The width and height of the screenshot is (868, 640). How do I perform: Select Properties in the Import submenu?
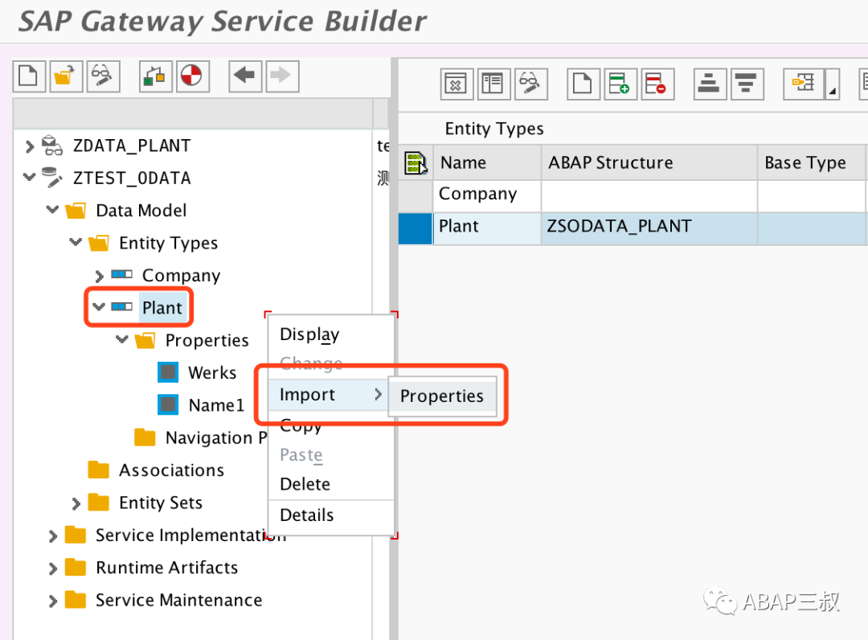click(x=442, y=396)
